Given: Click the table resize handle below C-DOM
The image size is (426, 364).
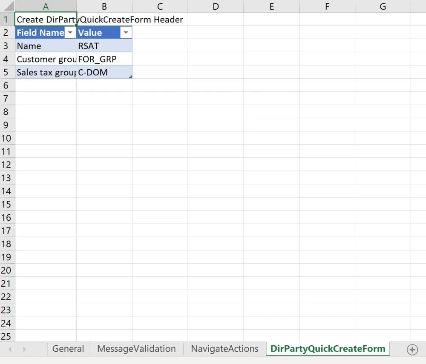Looking at the screenshot, I should [130, 77].
